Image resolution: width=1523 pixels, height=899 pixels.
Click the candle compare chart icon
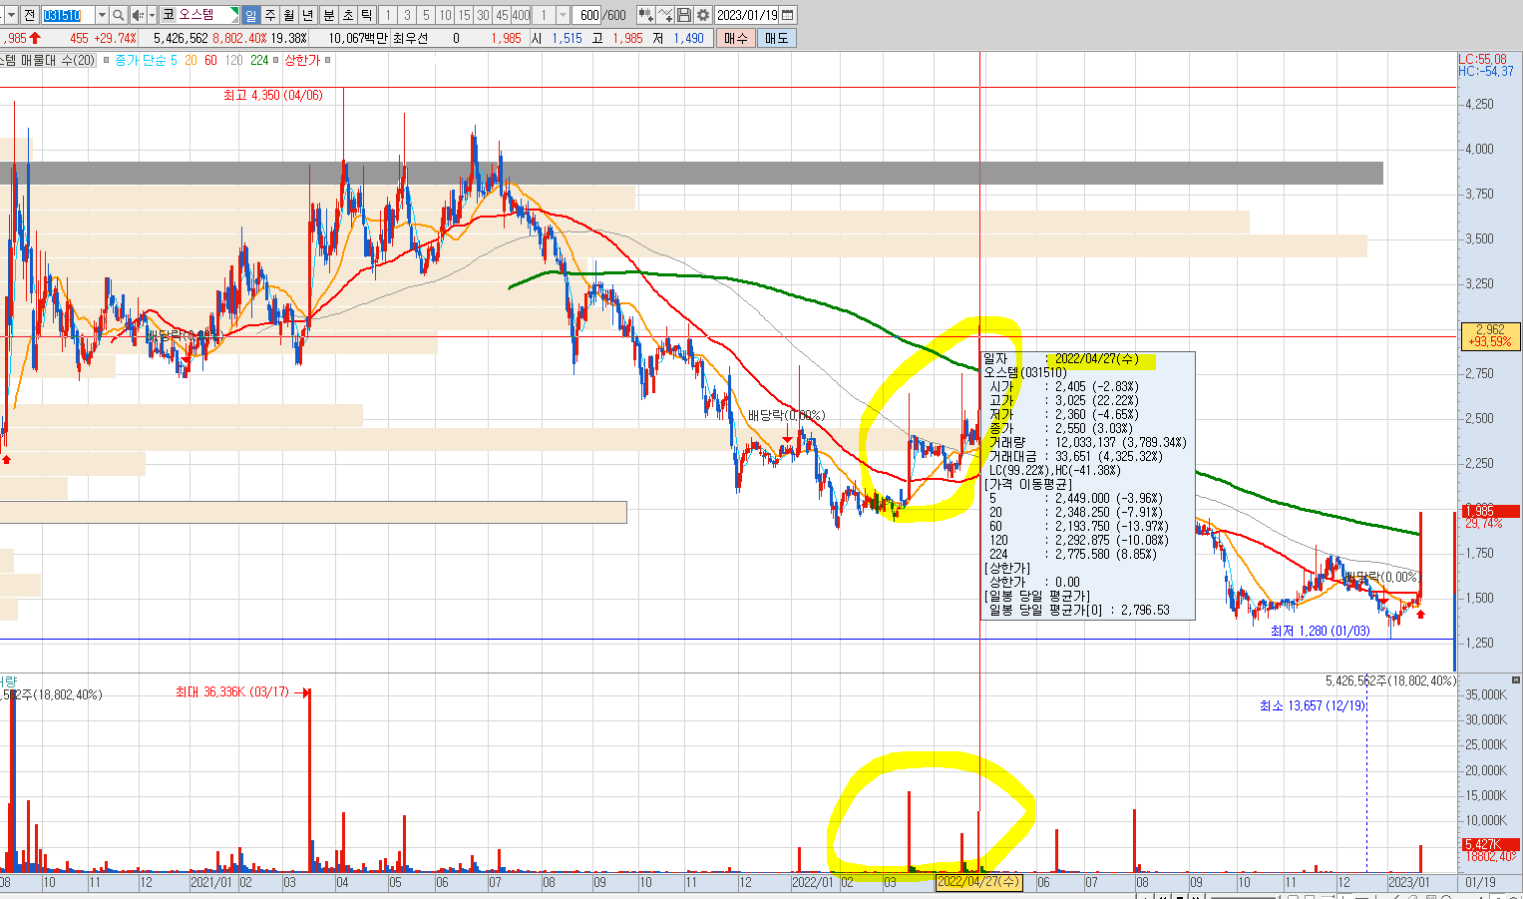coord(645,15)
